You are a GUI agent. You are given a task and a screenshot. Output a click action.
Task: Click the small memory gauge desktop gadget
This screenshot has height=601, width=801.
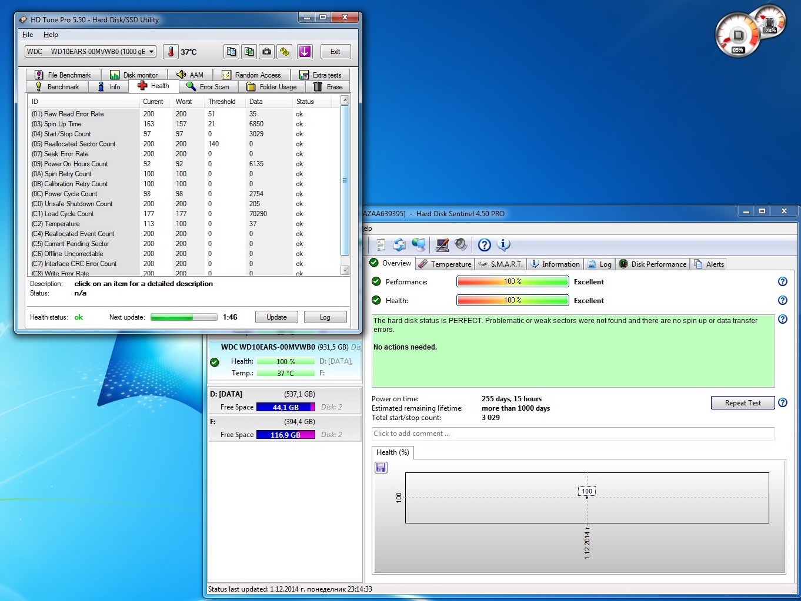770,22
